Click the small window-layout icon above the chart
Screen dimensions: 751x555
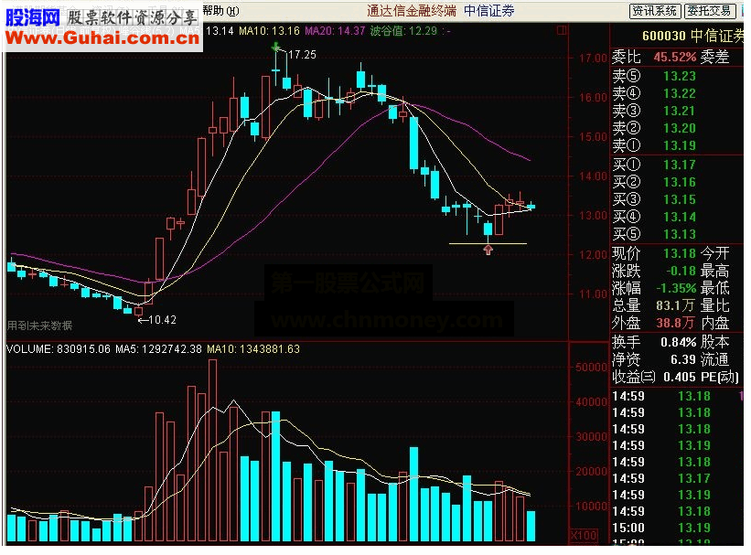tap(562, 30)
